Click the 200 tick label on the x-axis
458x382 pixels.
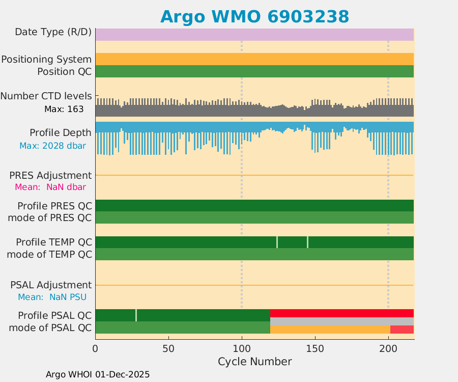point(388,349)
